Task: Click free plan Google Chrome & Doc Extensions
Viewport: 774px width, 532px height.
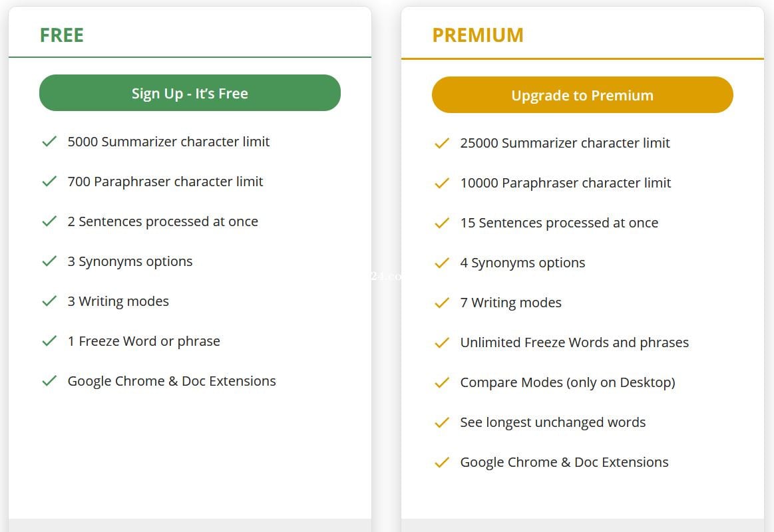Action: click(x=172, y=381)
